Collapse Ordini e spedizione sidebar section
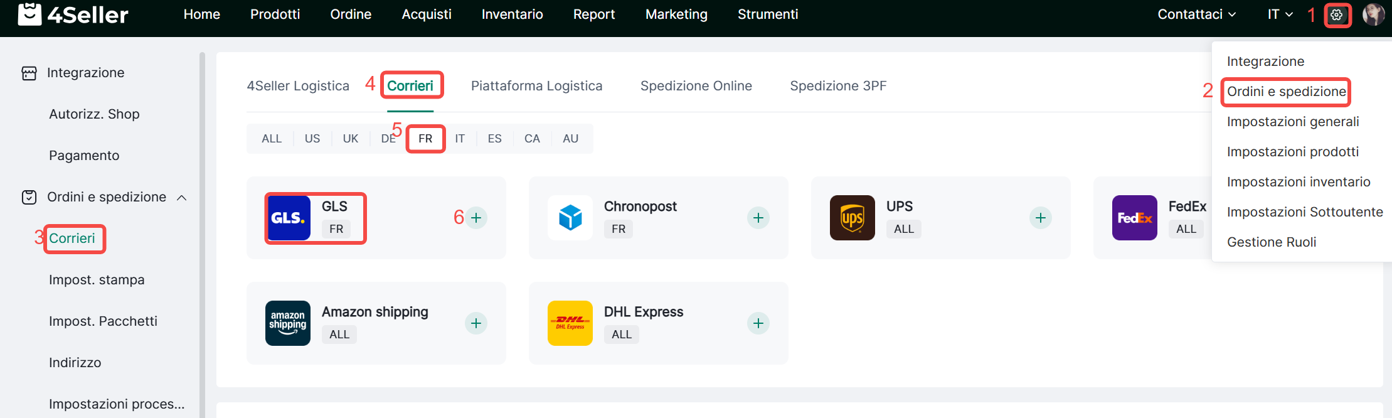Viewport: 1392px width, 418px height. (182, 198)
